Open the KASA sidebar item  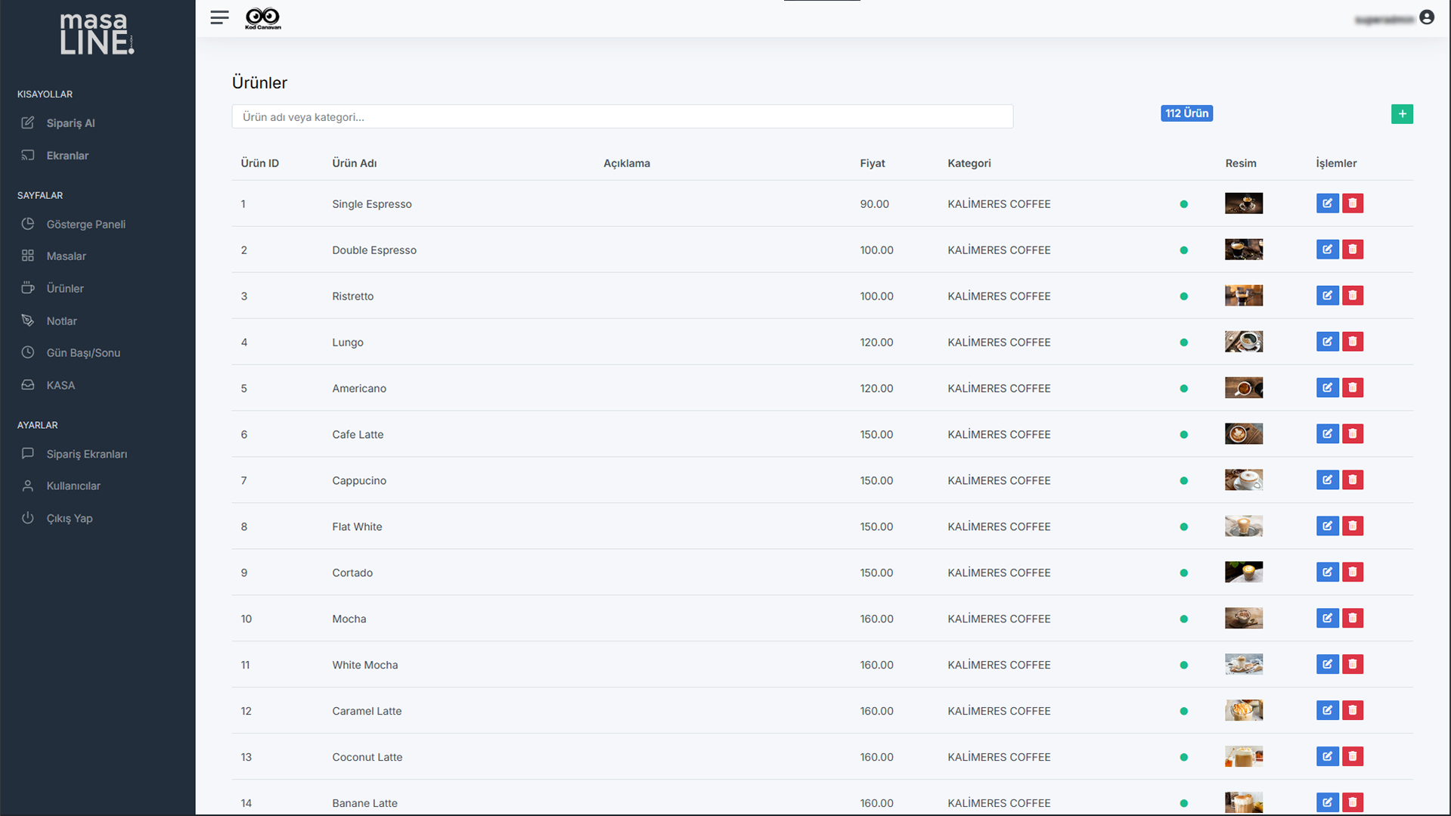[60, 386]
